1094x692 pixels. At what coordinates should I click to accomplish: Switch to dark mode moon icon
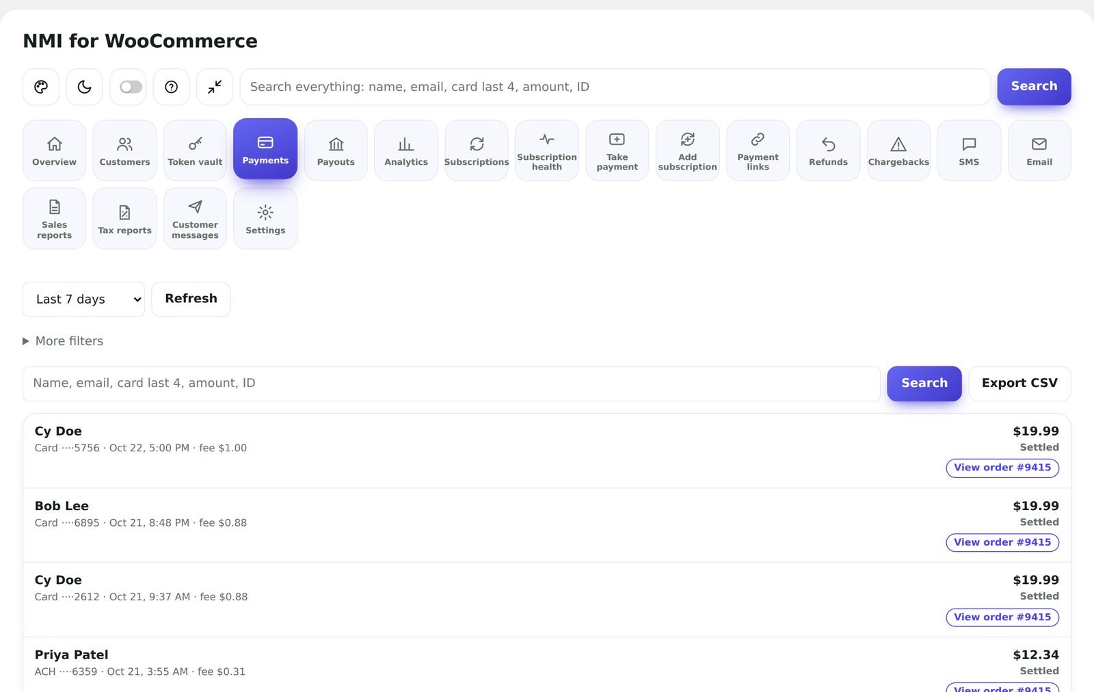pos(84,87)
